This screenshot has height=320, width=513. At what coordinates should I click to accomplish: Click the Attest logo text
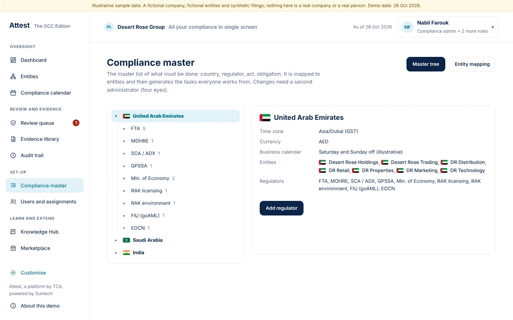(20, 25)
